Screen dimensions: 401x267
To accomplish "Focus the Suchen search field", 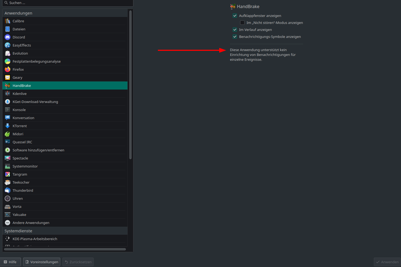I will click(x=68, y=3).
